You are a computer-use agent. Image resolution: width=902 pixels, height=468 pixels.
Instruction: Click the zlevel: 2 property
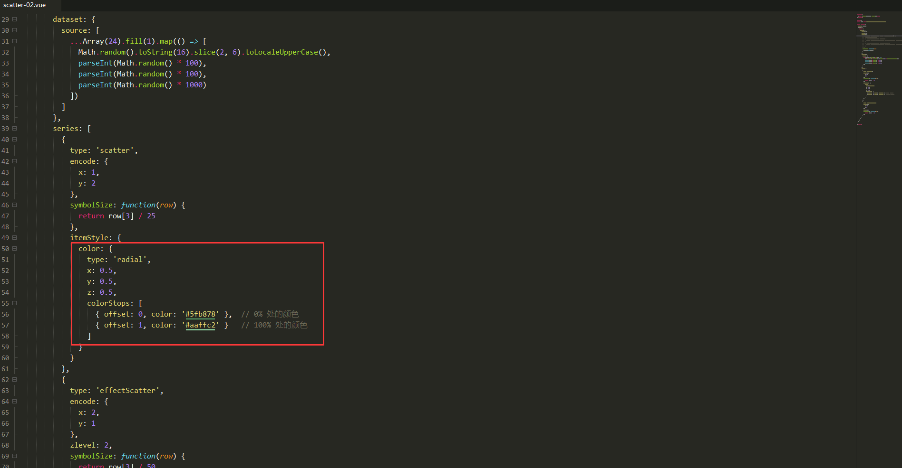click(91, 445)
